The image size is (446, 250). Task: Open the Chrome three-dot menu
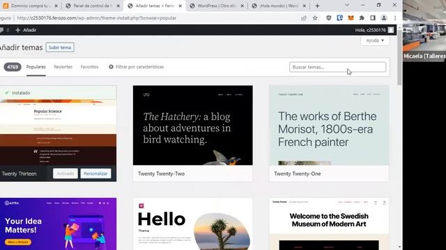coord(395,18)
